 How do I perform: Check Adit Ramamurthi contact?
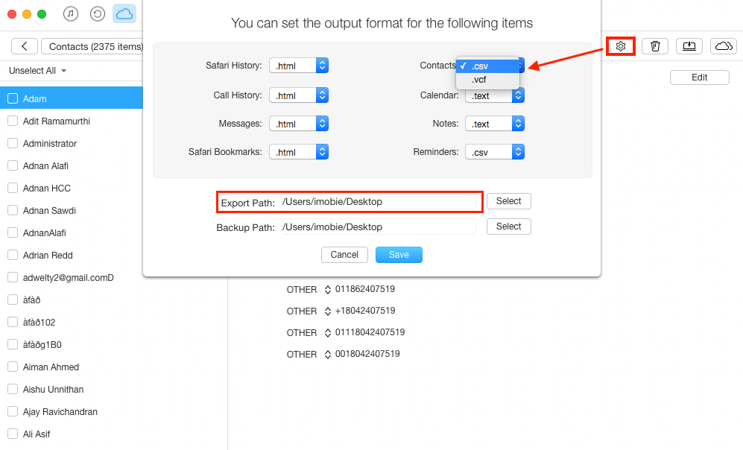pyautogui.click(x=13, y=121)
